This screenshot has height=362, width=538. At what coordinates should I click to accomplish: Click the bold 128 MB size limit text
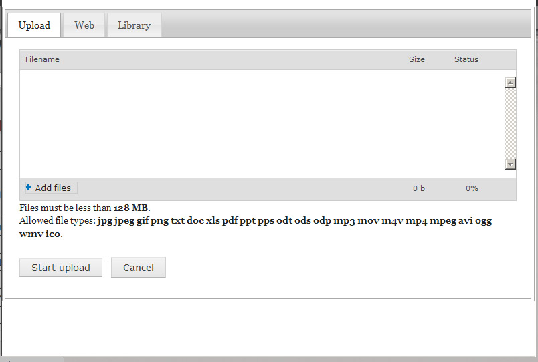pos(131,208)
